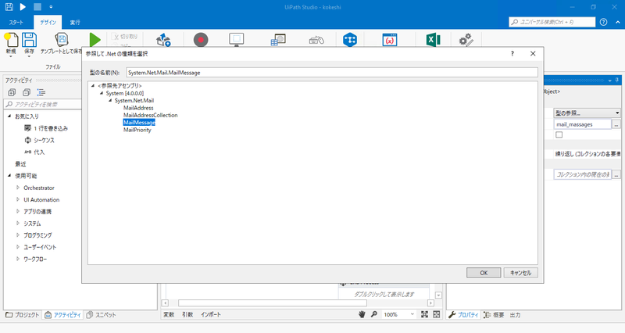This screenshot has height=333, width=625.
Task: Click the fit-to-screen icon
Action: (424, 315)
